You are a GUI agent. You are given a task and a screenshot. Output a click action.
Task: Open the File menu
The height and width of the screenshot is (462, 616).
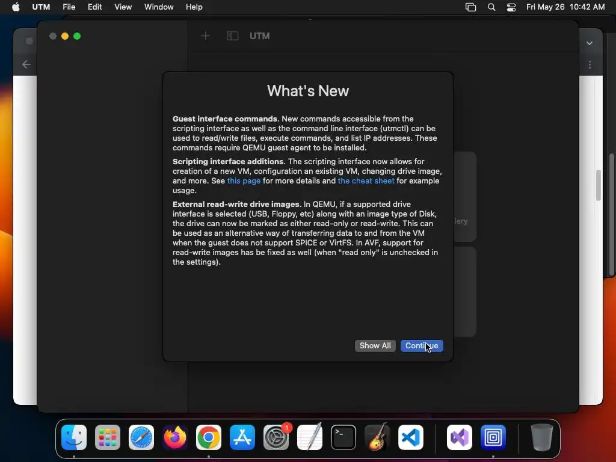[x=69, y=7]
